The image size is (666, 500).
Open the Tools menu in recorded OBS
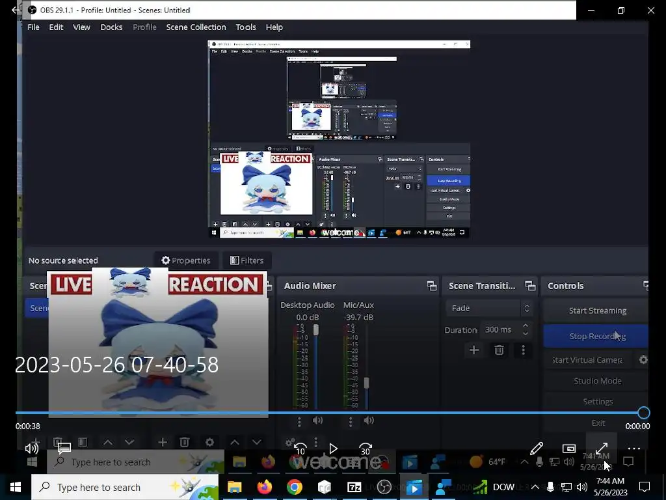click(246, 27)
